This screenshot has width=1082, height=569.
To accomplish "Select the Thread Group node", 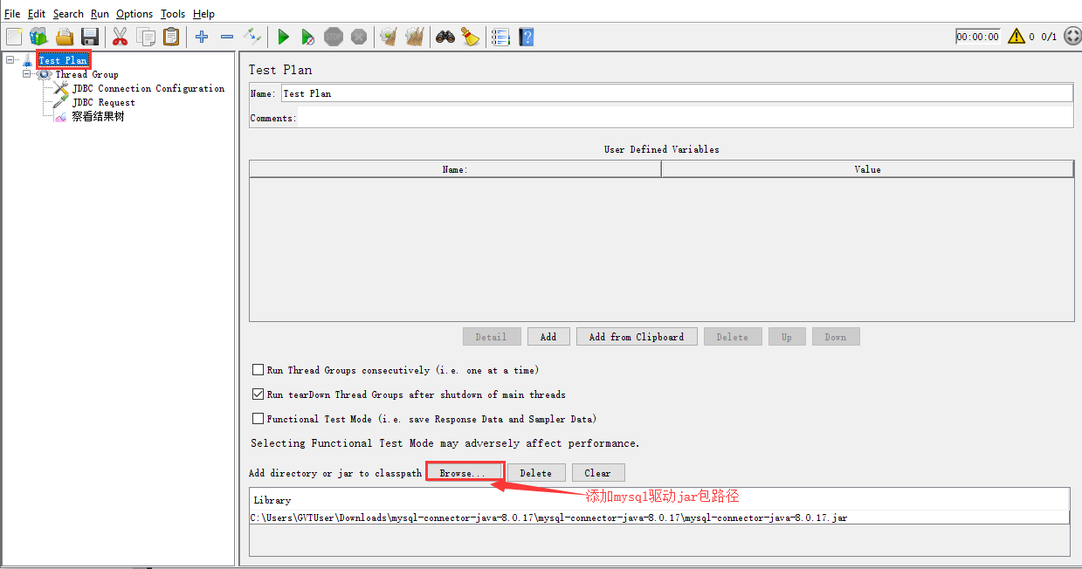I will (86, 74).
